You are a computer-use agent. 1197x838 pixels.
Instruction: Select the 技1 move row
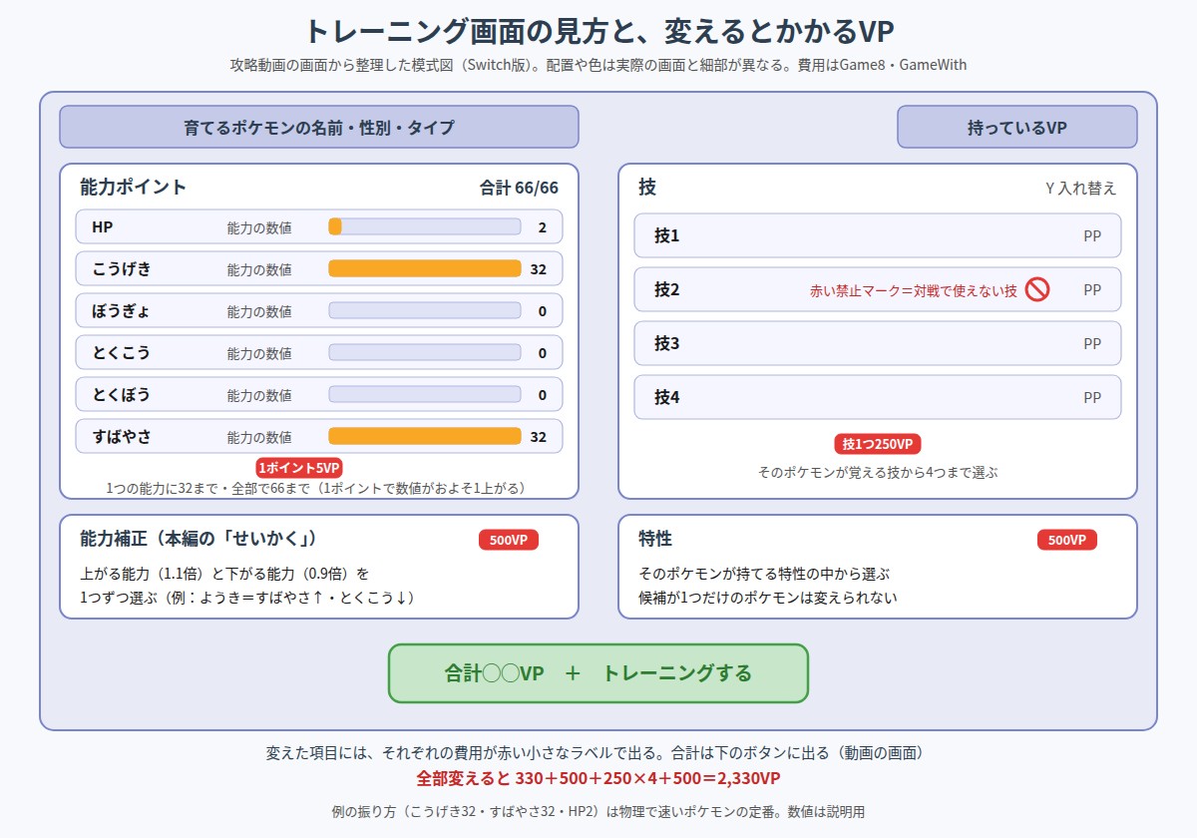coord(878,235)
